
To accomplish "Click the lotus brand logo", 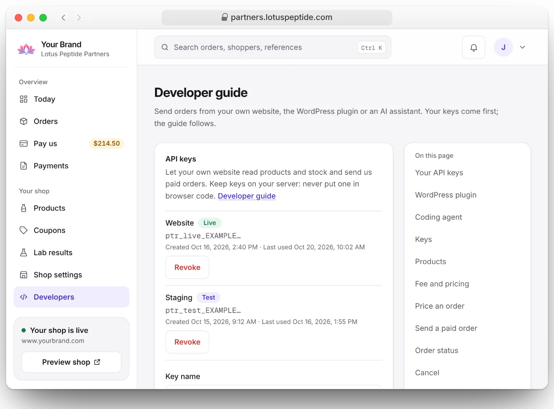I will [x=26, y=49].
